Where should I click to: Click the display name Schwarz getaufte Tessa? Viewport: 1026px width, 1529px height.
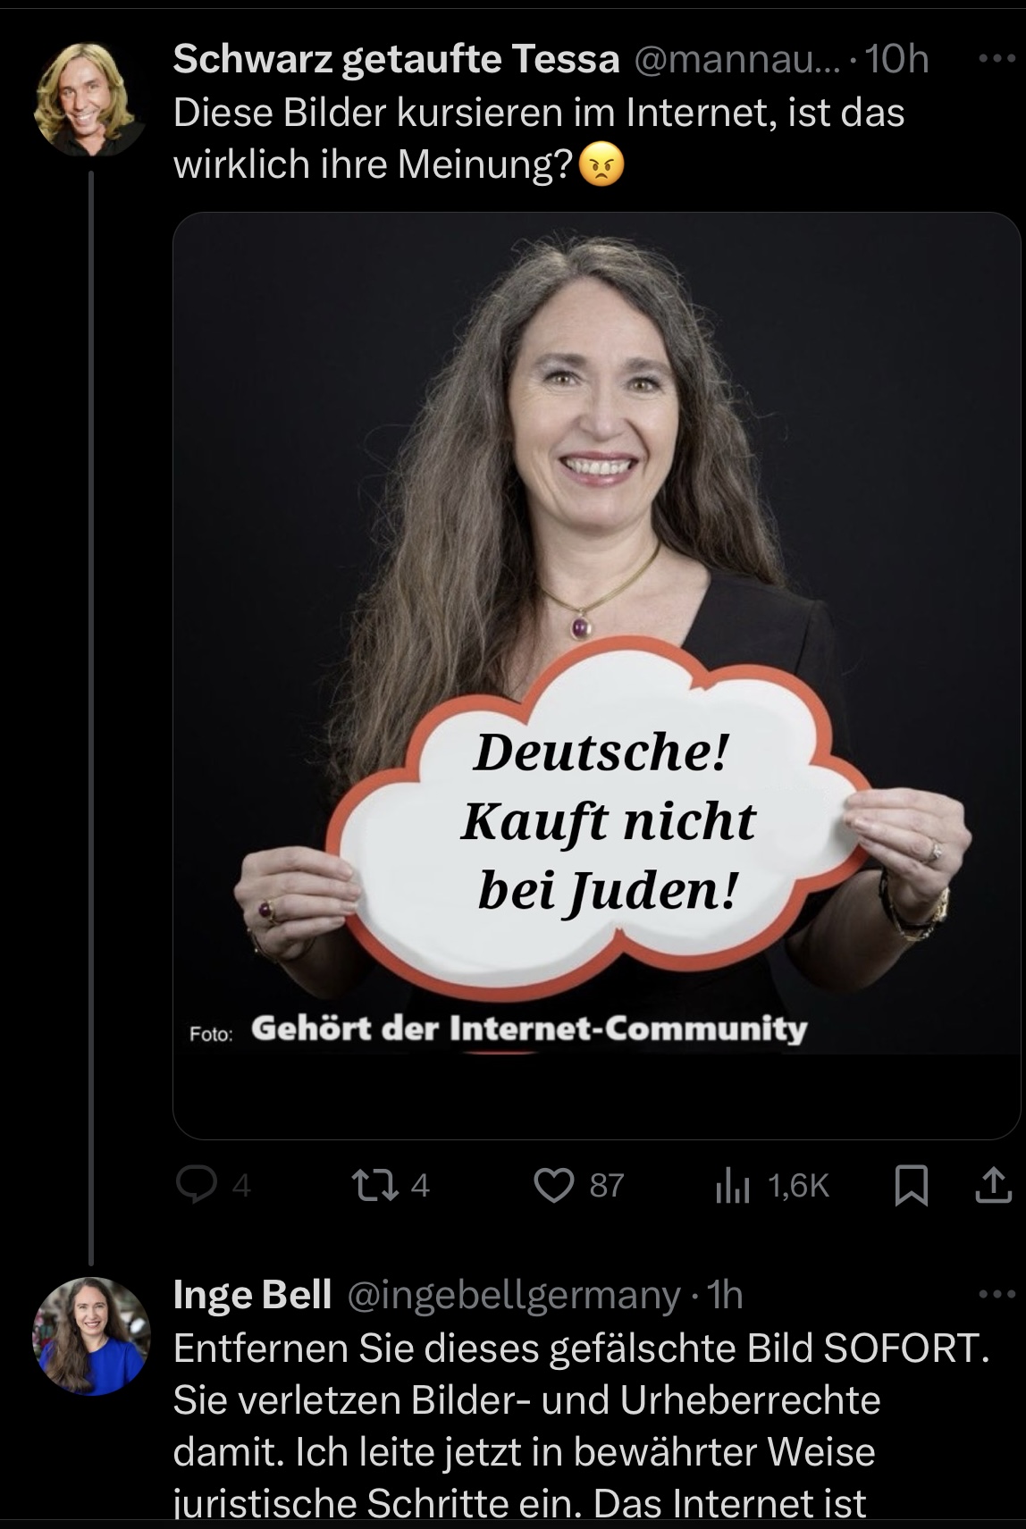pyautogui.click(x=396, y=59)
